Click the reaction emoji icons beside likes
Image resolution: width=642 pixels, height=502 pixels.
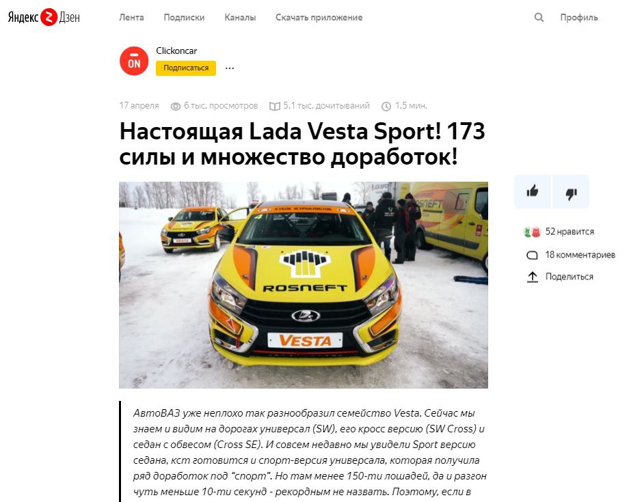533,232
